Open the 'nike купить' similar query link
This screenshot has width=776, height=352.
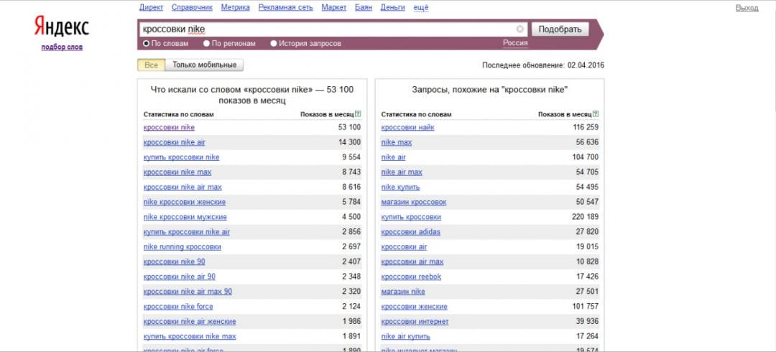coord(400,187)
